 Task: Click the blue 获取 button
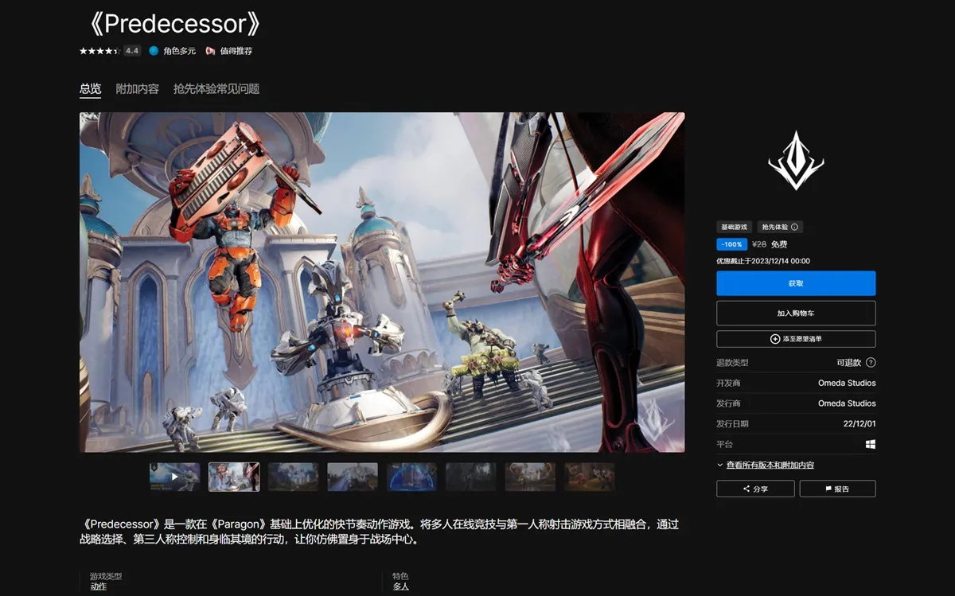point(796,283)
